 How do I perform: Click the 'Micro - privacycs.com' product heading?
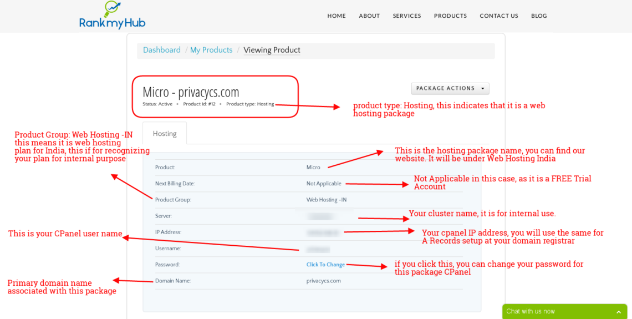[x=191, y=92]
